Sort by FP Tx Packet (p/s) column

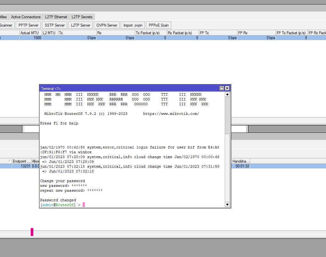292,33
